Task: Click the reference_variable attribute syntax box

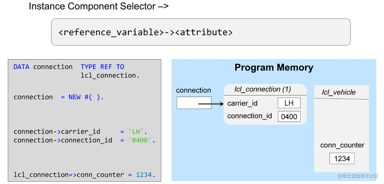Action: [x=146, y=32]
